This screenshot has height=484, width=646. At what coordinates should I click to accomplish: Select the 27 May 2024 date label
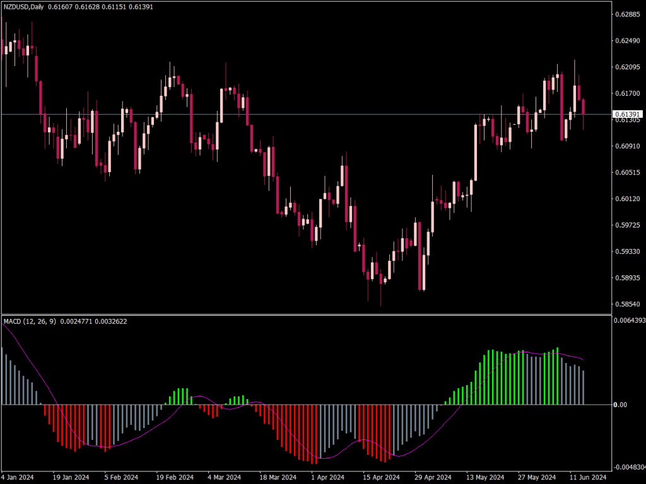(539, 478)
